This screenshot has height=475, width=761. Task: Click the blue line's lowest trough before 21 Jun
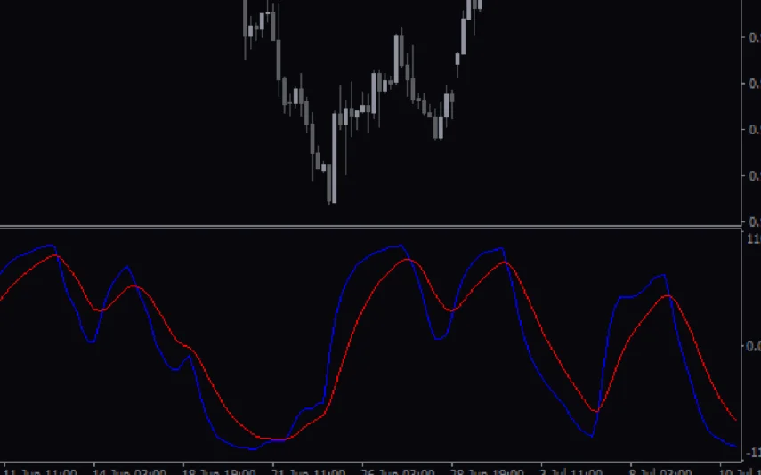pyautogui.click(x=252, y=449)
